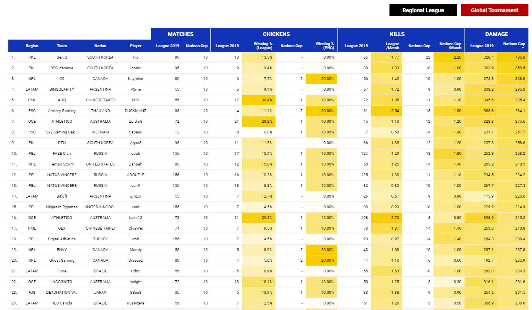Select player ADOUZ1E

tap(135, 175)
